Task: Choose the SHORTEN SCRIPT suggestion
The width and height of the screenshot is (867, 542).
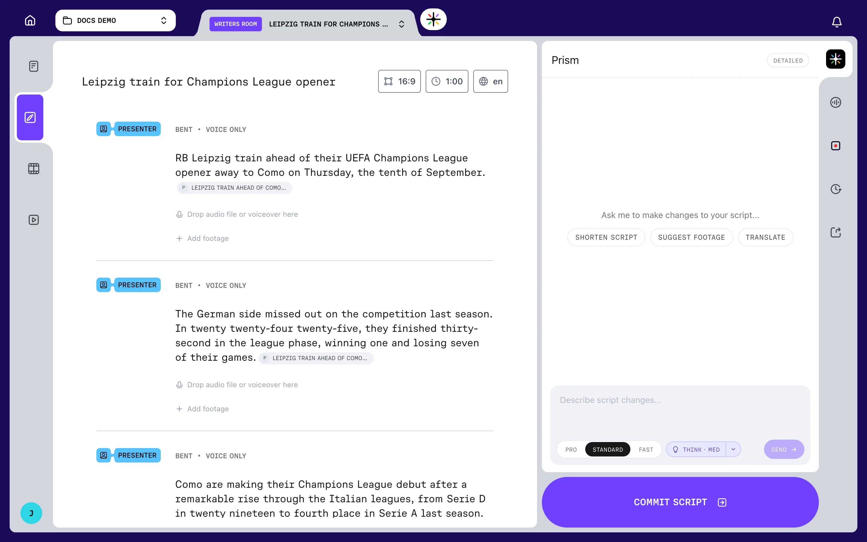Action: [606, 237]
